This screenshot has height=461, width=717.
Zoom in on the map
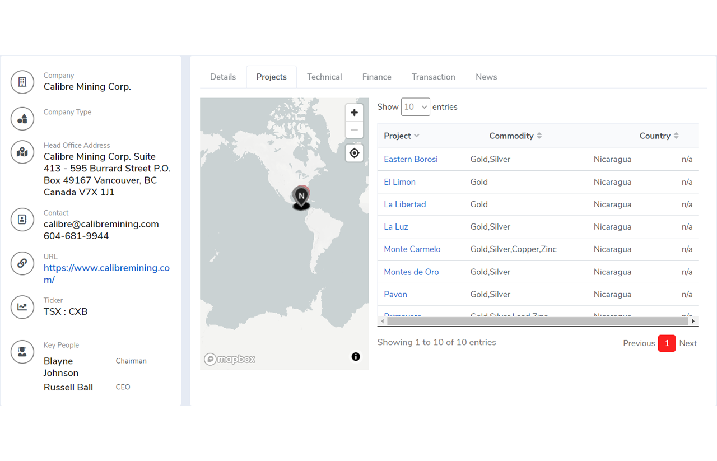coord(354,113)
